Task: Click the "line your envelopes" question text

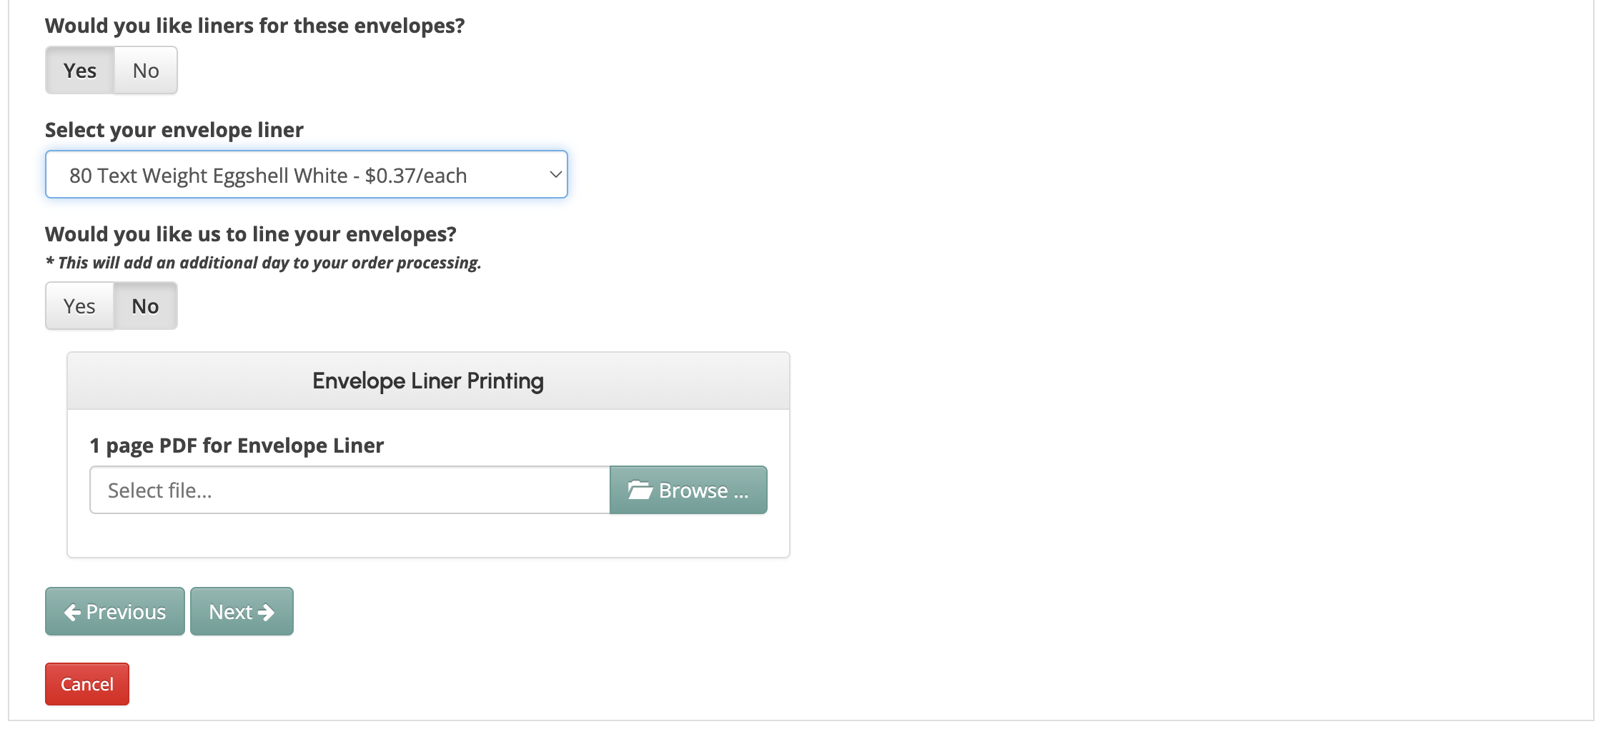Action: [250, 234]
